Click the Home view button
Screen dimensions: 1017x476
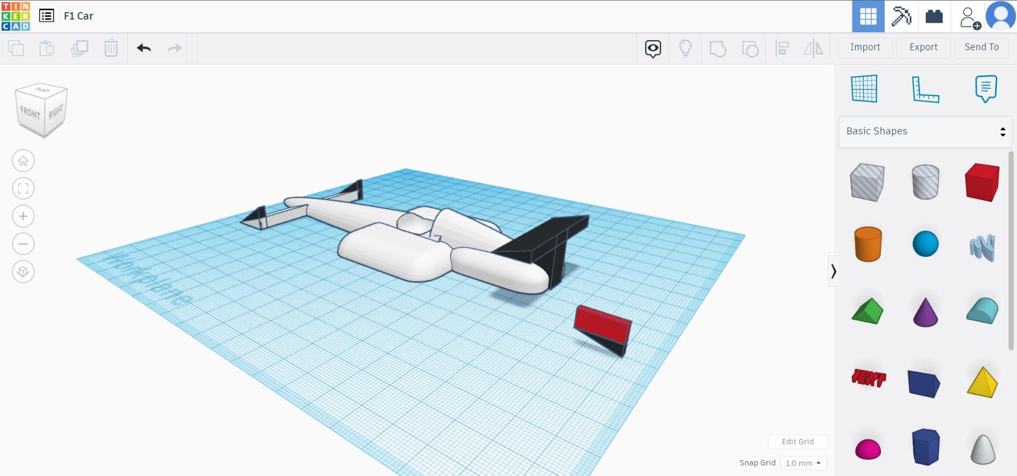[23, 161]
